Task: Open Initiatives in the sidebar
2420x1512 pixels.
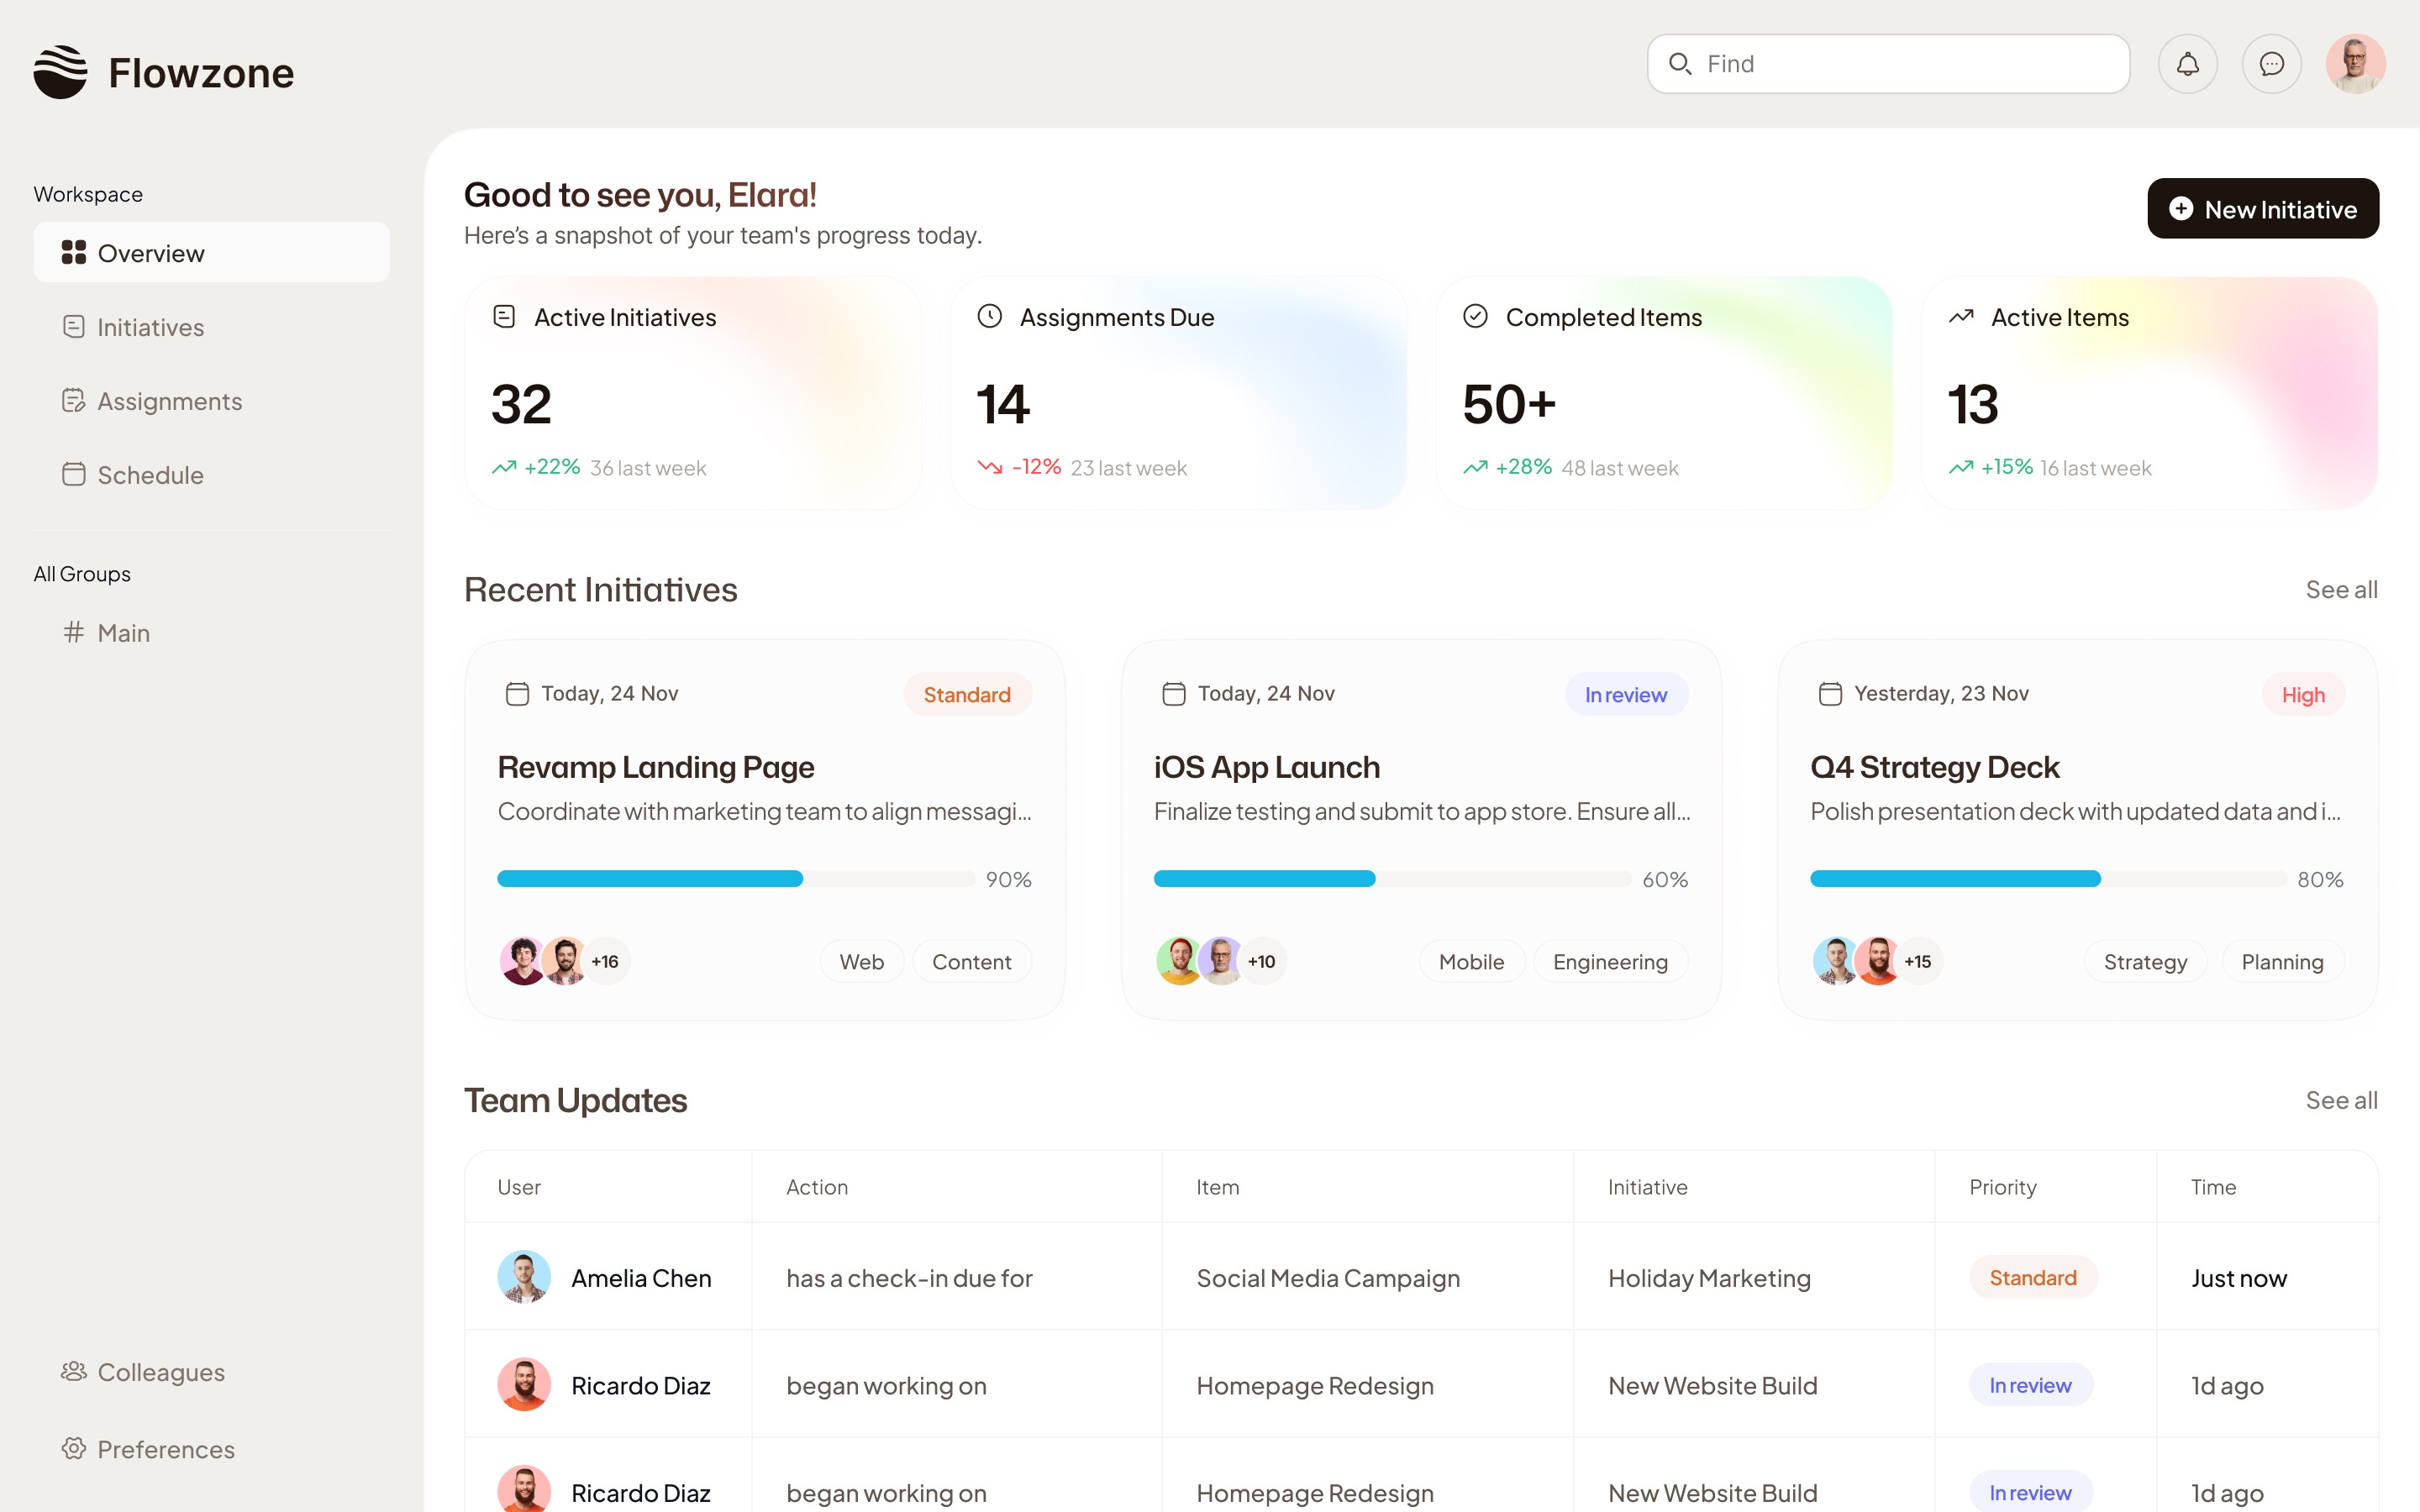Action: click(150, 327)
